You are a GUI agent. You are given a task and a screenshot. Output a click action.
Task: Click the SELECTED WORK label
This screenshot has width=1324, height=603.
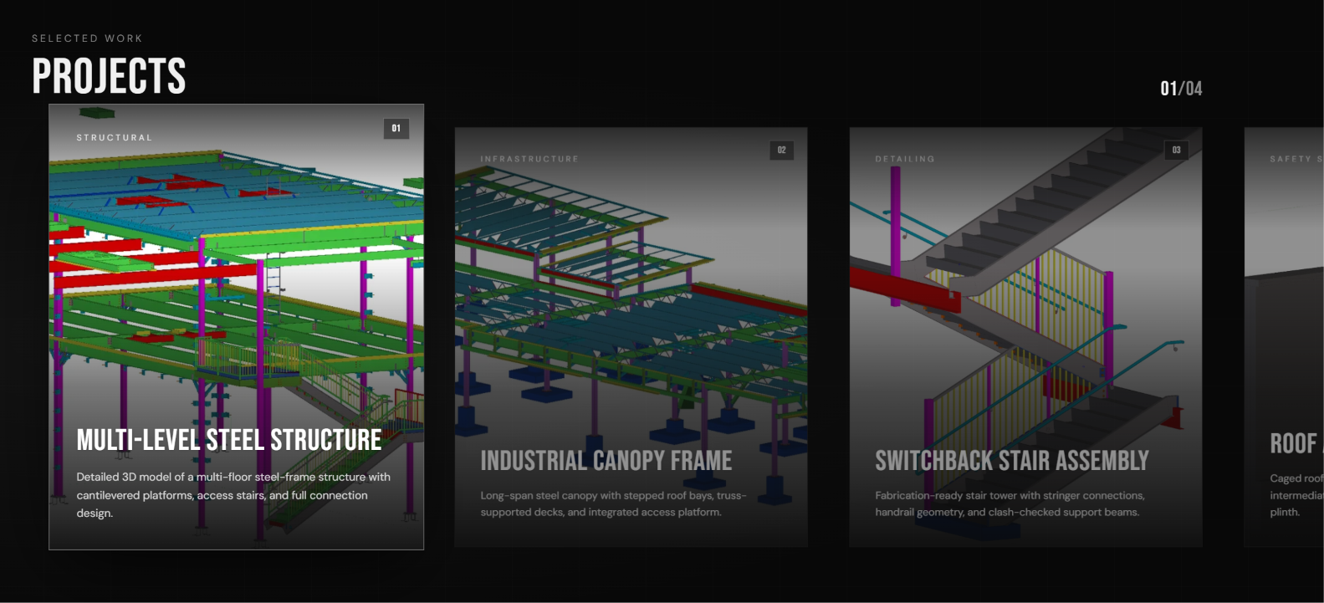pos(87,38)
